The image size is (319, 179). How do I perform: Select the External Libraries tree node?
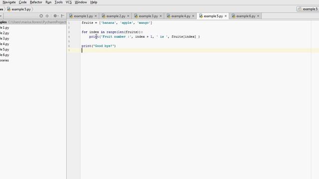(x=4, y=61)
